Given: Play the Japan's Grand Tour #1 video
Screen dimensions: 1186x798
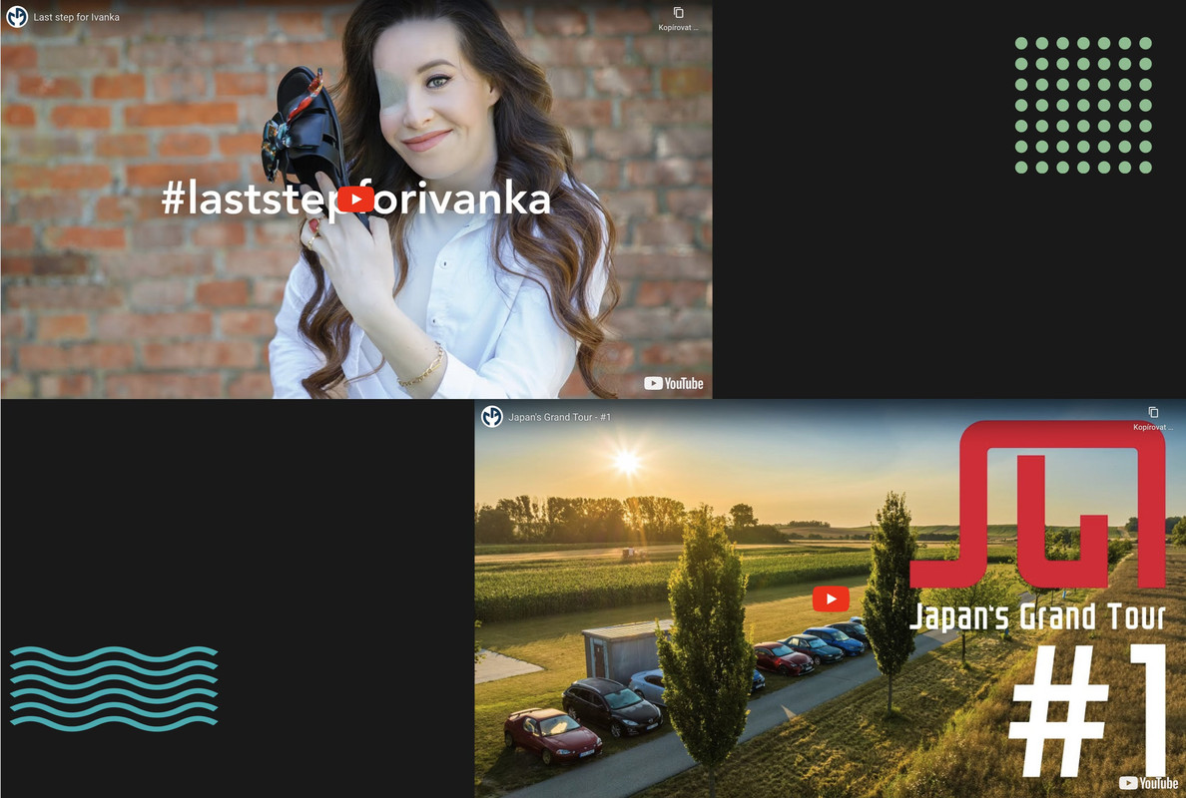Looking at the screenshot, I should (831, 599).
